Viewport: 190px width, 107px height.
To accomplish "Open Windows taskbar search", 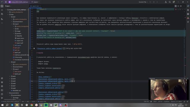I will coord(7,105).
